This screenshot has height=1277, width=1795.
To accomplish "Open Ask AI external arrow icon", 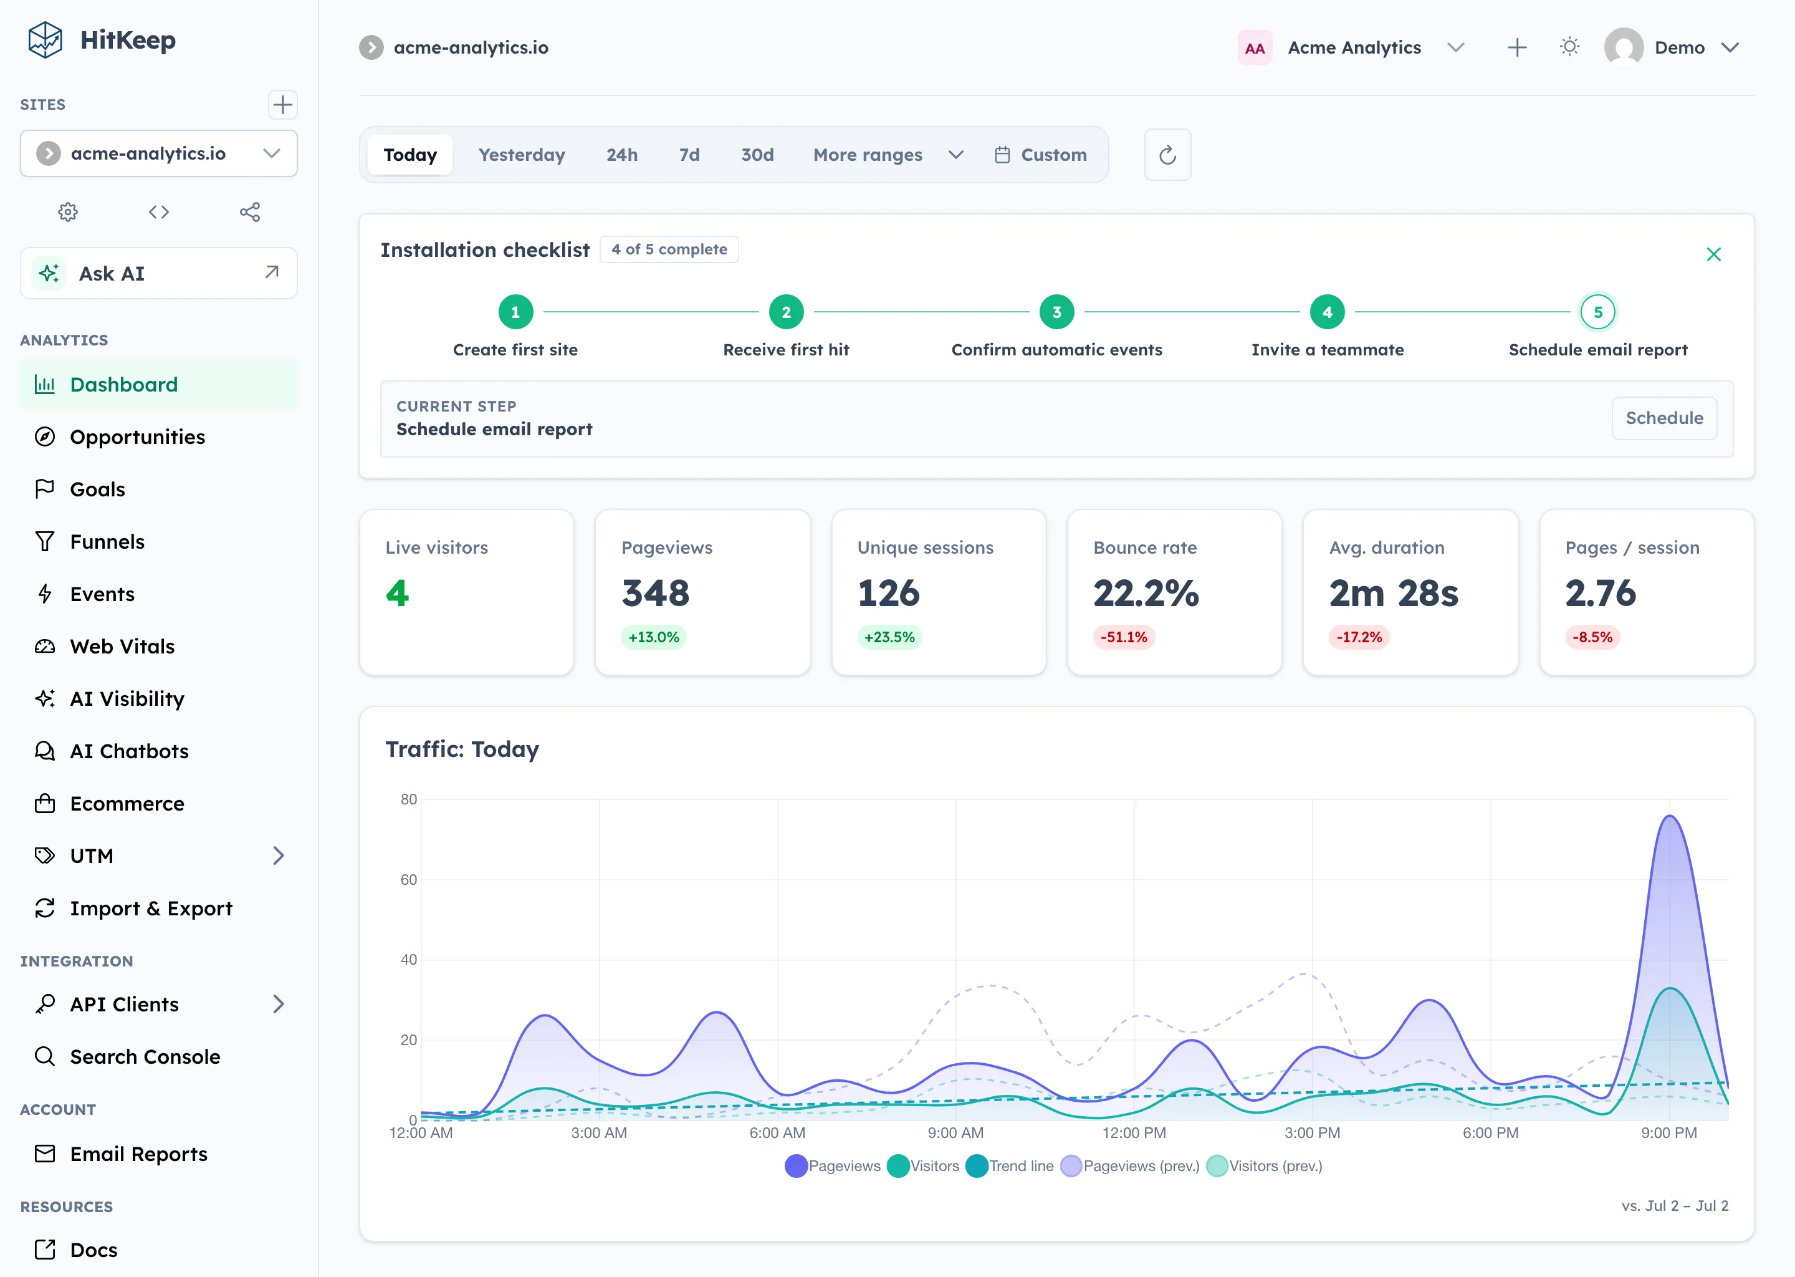I will coord(272,272).
